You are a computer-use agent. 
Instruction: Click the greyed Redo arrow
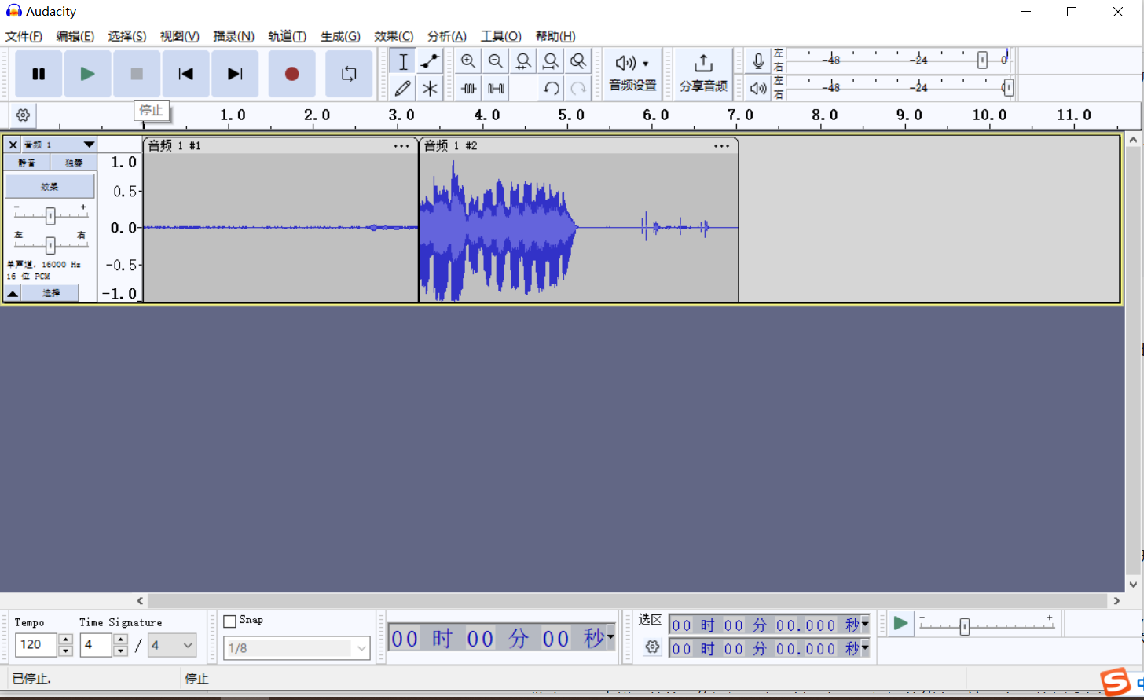(578, 89)
